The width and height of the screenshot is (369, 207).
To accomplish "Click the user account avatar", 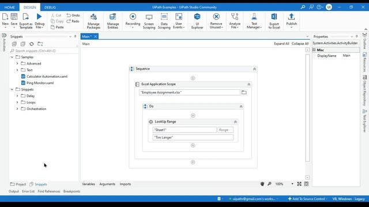I will [329, 7].
